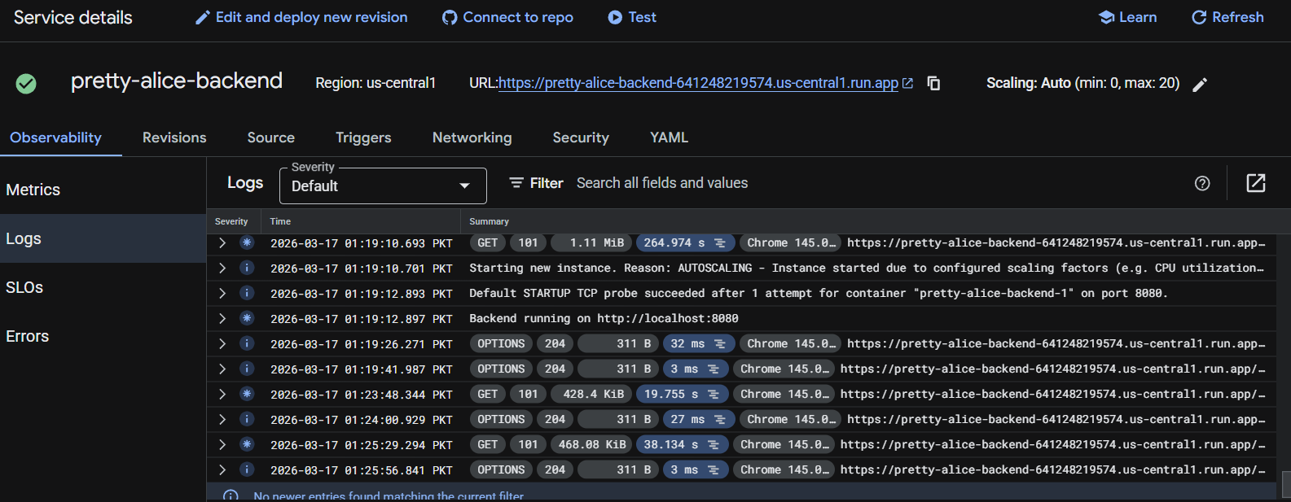Click Edit and deploy new revision
The width and height of the screenshot is (1291, 502).
coord(301,17)
